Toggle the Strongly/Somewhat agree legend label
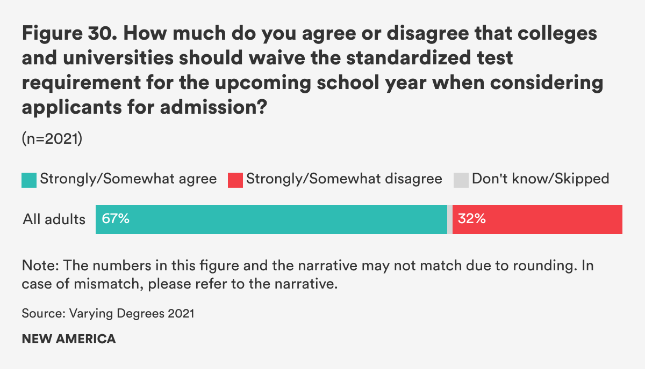Screen dimensions: 645x369 click(x=128, y=179)
